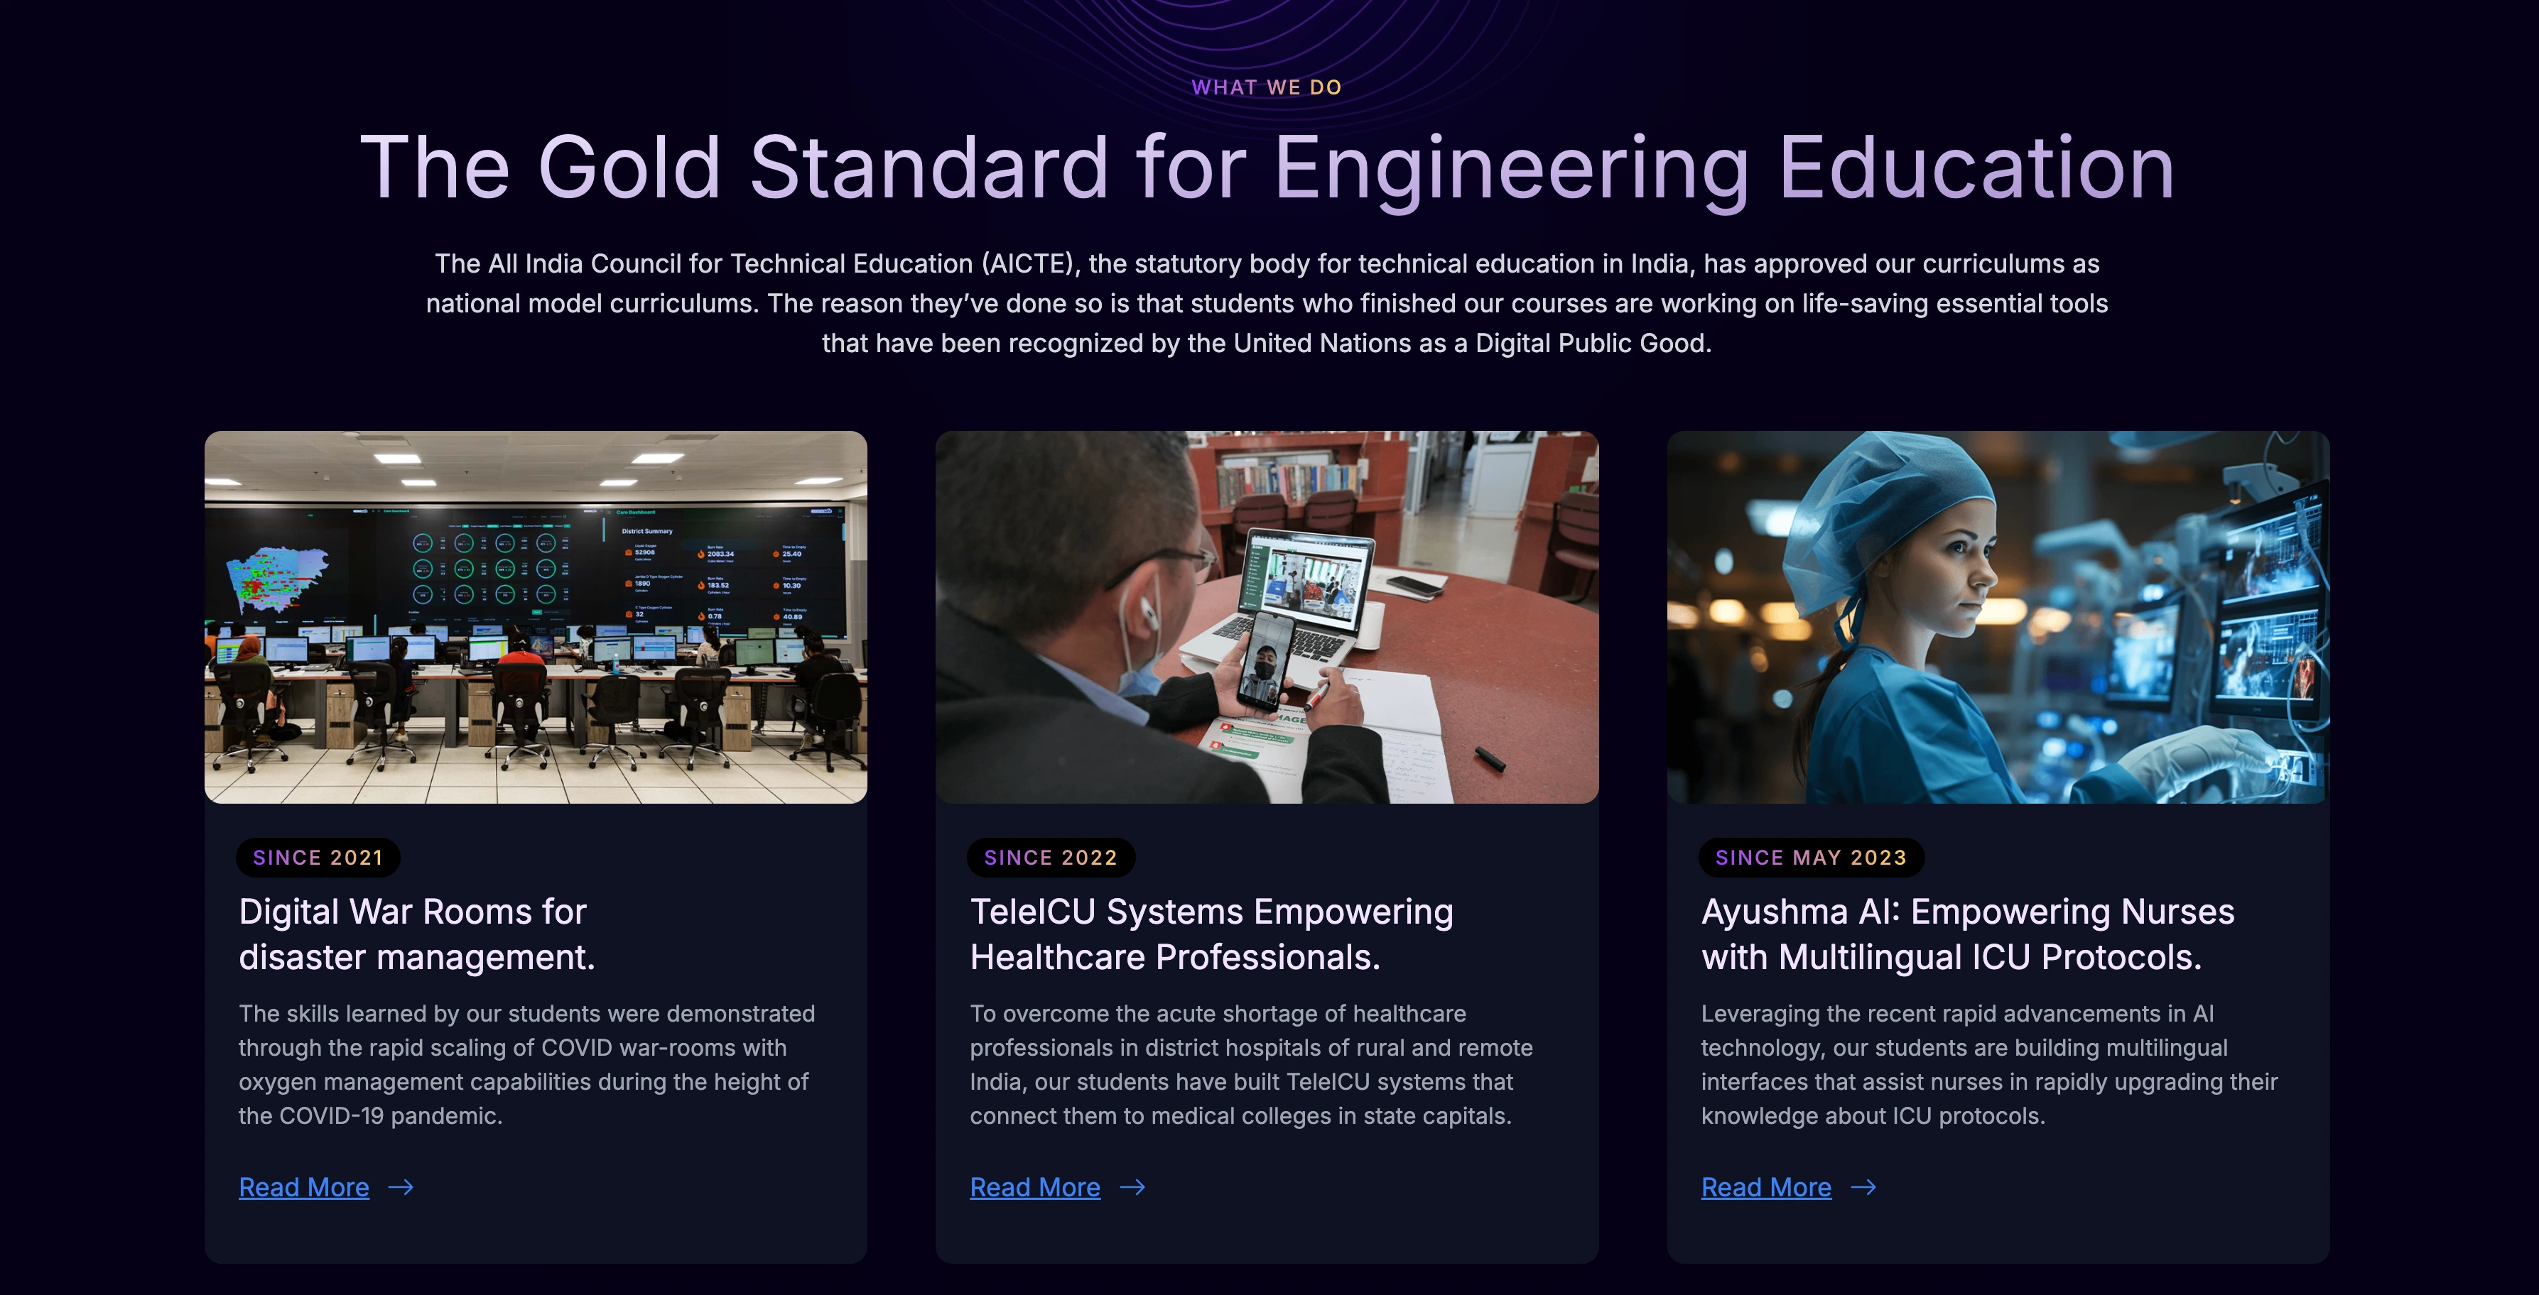Select the SINCE 2021 badge

(x=318, y=858)
